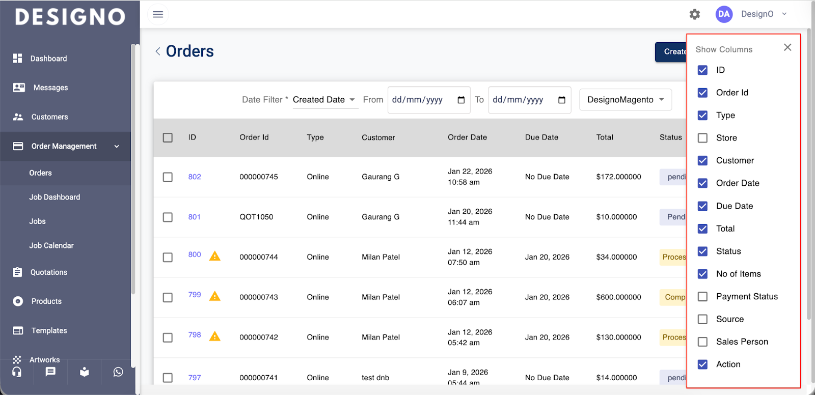Click the WhatsApp icon in the sidebar footer

(x=118, y=372)
